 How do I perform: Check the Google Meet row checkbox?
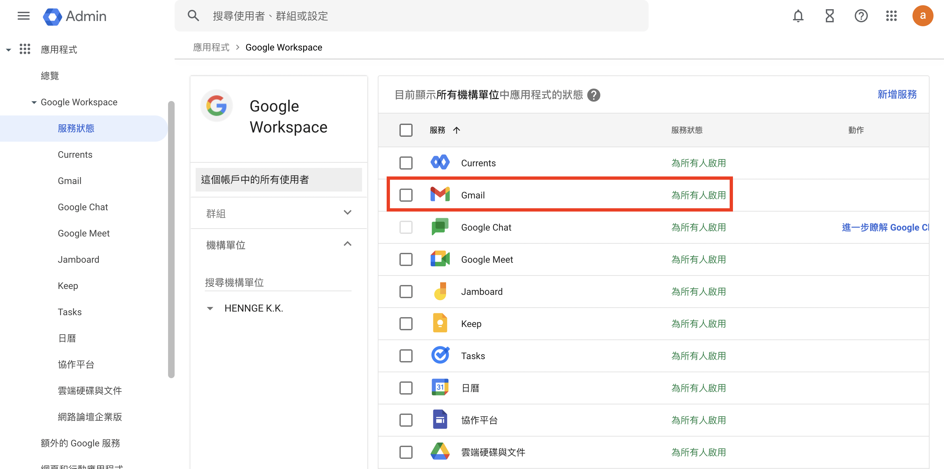click(x=406, y=259)
